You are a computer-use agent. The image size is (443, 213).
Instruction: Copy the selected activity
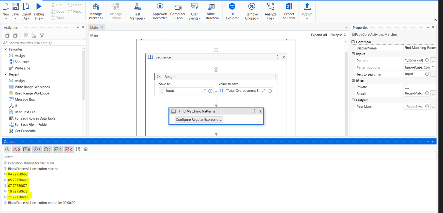point(57,11)
